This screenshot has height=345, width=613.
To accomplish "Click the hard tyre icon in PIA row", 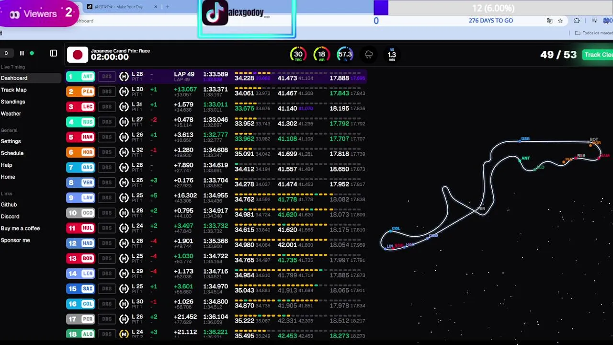I will pyautogui.click(x=124, y=91).
